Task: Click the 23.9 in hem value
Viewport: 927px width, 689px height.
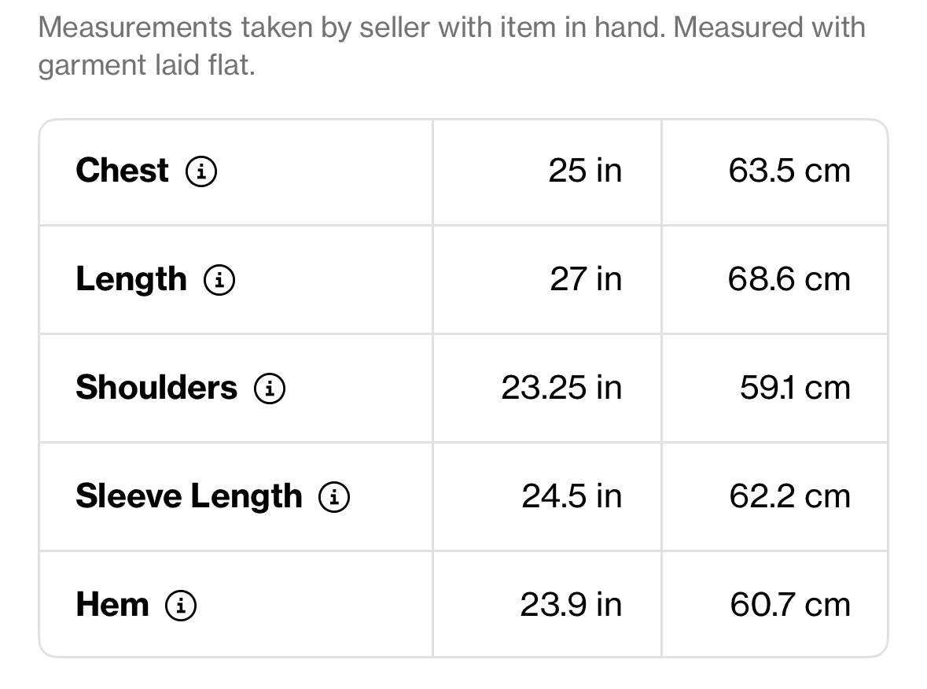Action: click(x=571, y=605)
